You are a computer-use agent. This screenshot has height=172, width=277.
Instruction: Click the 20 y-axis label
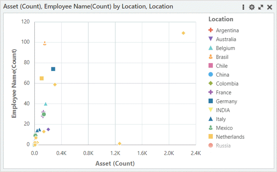(27, 124)
